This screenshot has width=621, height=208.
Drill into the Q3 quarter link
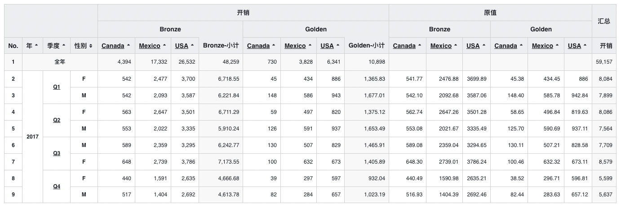(57, 153)
